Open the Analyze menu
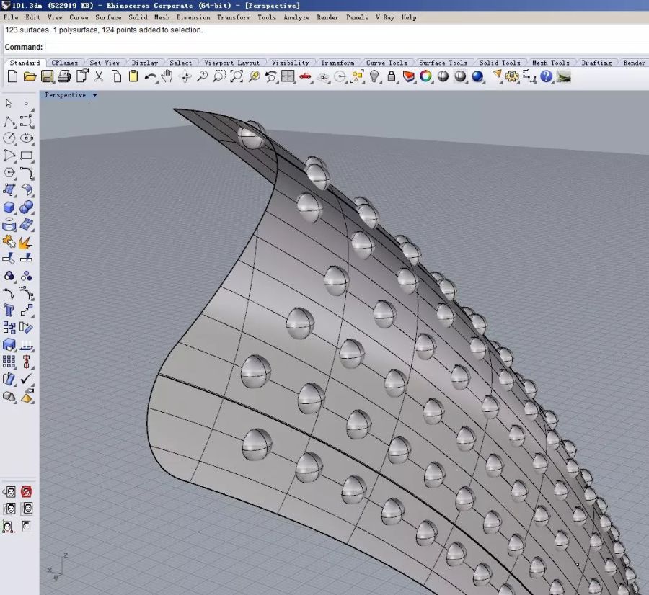The height and width of the screenshot is (595, 649). (296, 17)
